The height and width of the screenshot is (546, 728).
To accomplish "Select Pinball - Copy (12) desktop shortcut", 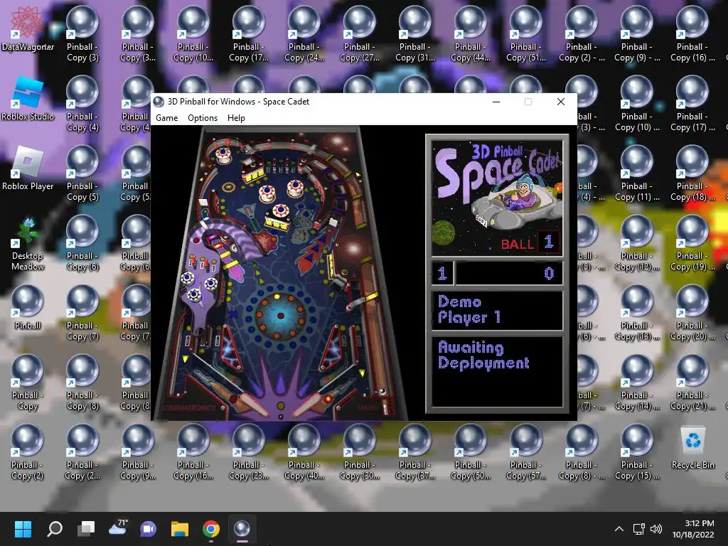I will click(636, 243).
